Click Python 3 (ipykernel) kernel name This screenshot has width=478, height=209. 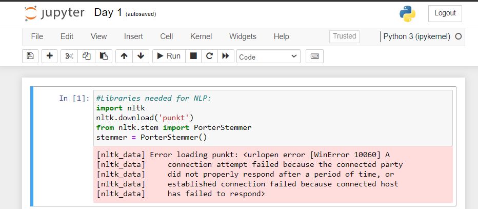pos(417,36)
